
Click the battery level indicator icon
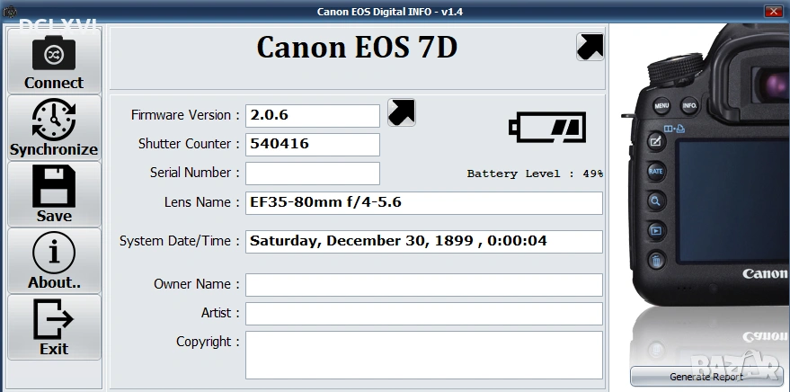coord(547,127)
